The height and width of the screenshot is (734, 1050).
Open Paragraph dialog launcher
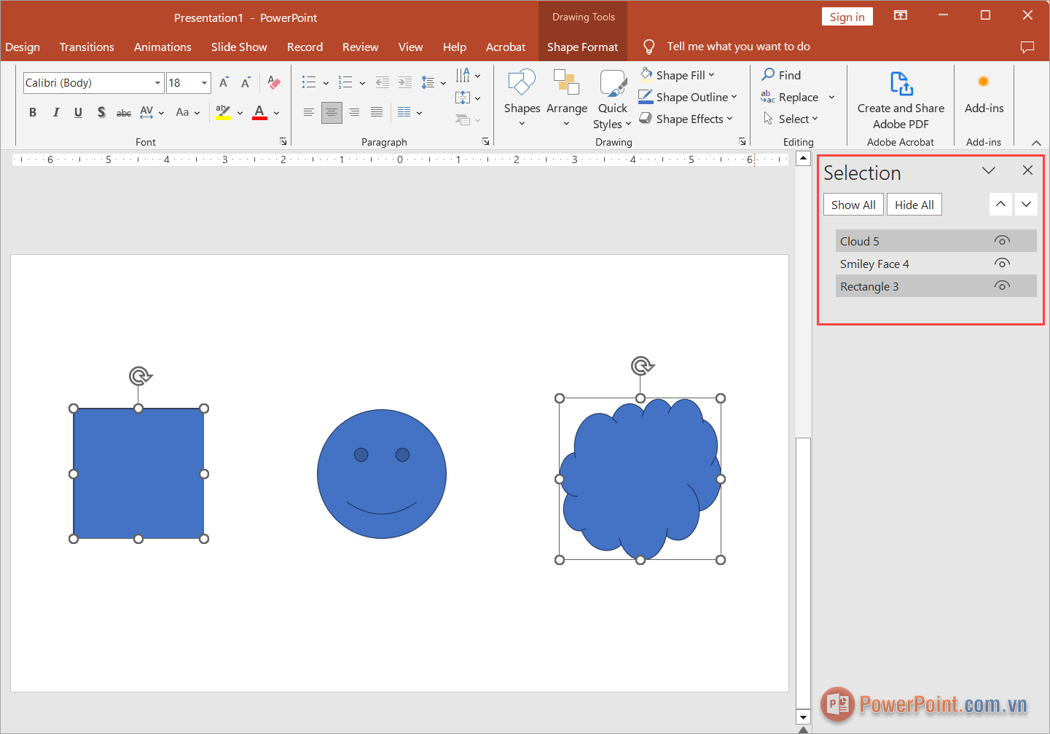(485, 142)
